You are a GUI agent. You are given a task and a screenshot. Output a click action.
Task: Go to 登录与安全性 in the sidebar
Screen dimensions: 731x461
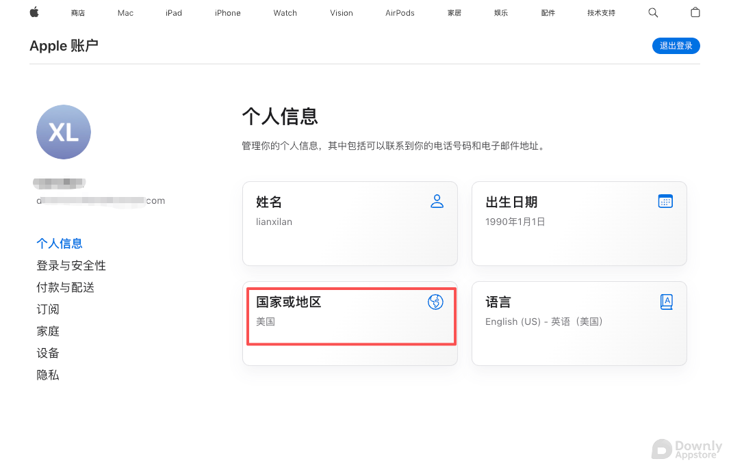(x=71, y=265)
